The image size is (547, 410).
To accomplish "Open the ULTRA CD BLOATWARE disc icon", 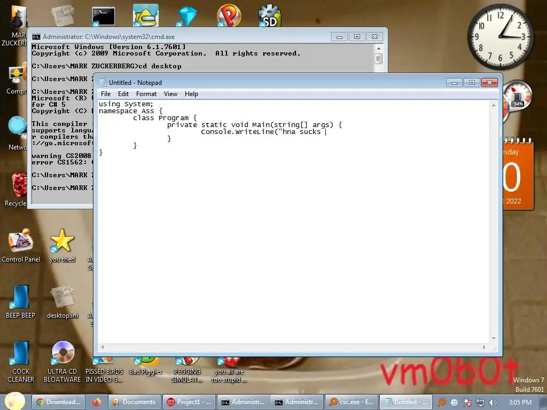I will point(63,353).
